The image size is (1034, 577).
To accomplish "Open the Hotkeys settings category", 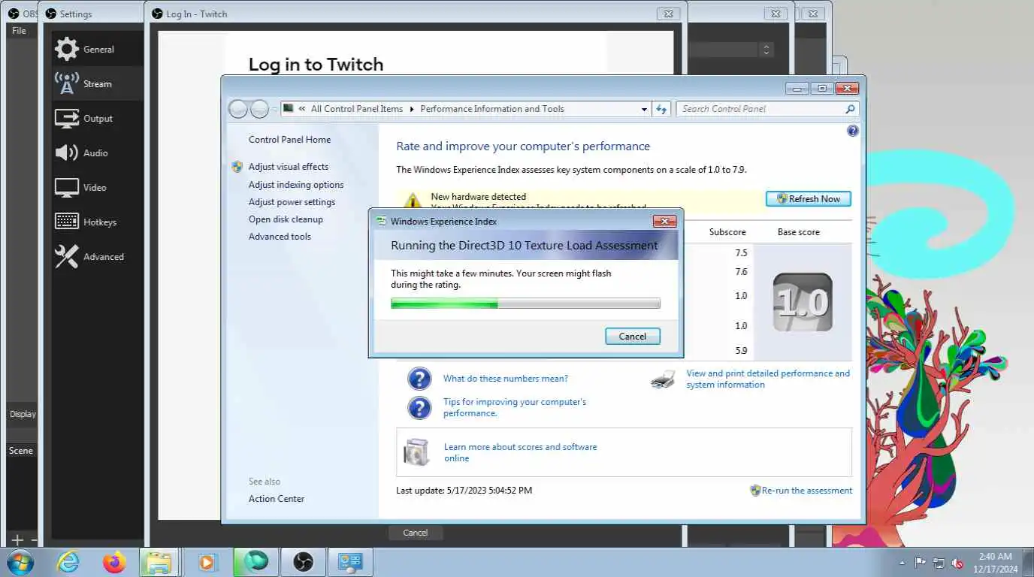I will pyautogui.click(x=98, y=222).
